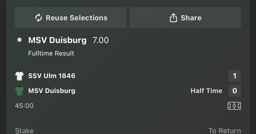Click the green shirt icon for MSV Duisburg

click(19, 91)
